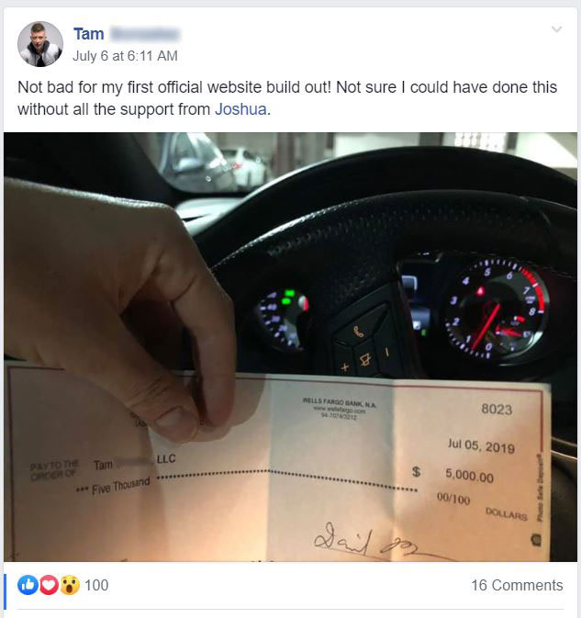The width and height of the screenshot is (581, 618).
Task: Click the orange phone icon on steering wheel
Action: pyautogui.click(x=359, y=331)
